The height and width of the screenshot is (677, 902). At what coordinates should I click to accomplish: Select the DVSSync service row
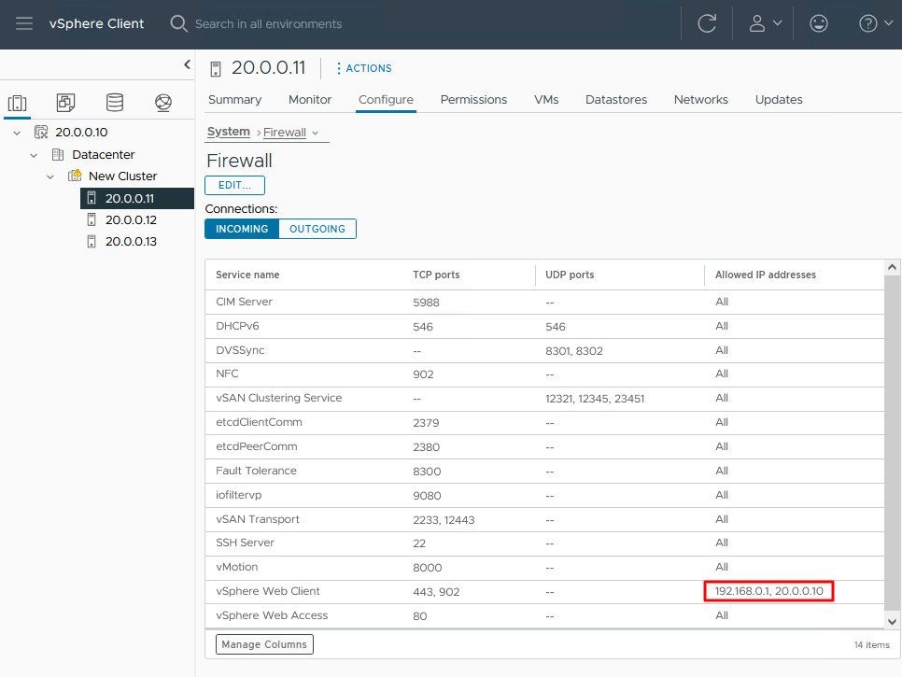click(544, 350)
